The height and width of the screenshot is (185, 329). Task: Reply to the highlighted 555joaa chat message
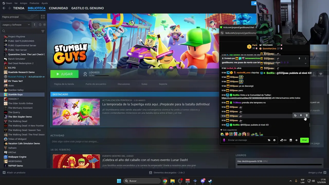tap(295, 116)
